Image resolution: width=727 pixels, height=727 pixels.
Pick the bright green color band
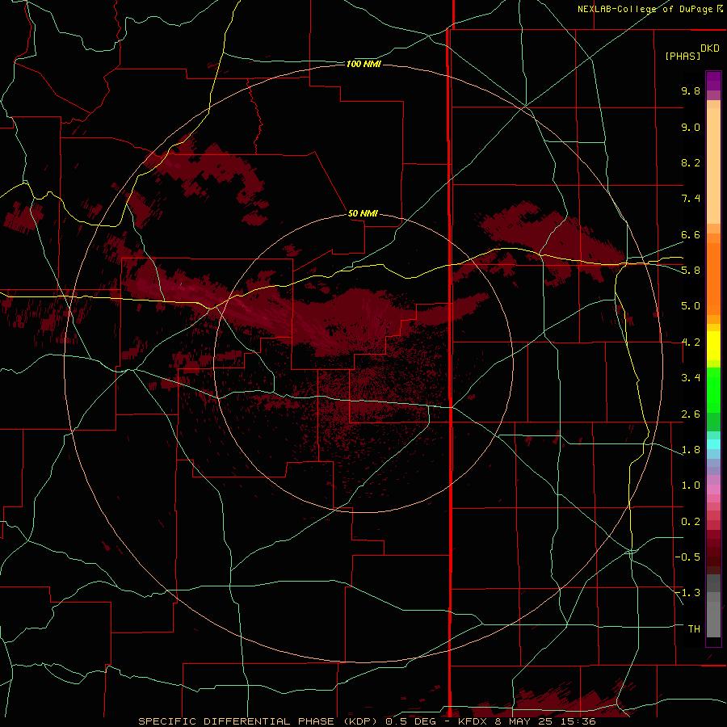pos(713,390)
